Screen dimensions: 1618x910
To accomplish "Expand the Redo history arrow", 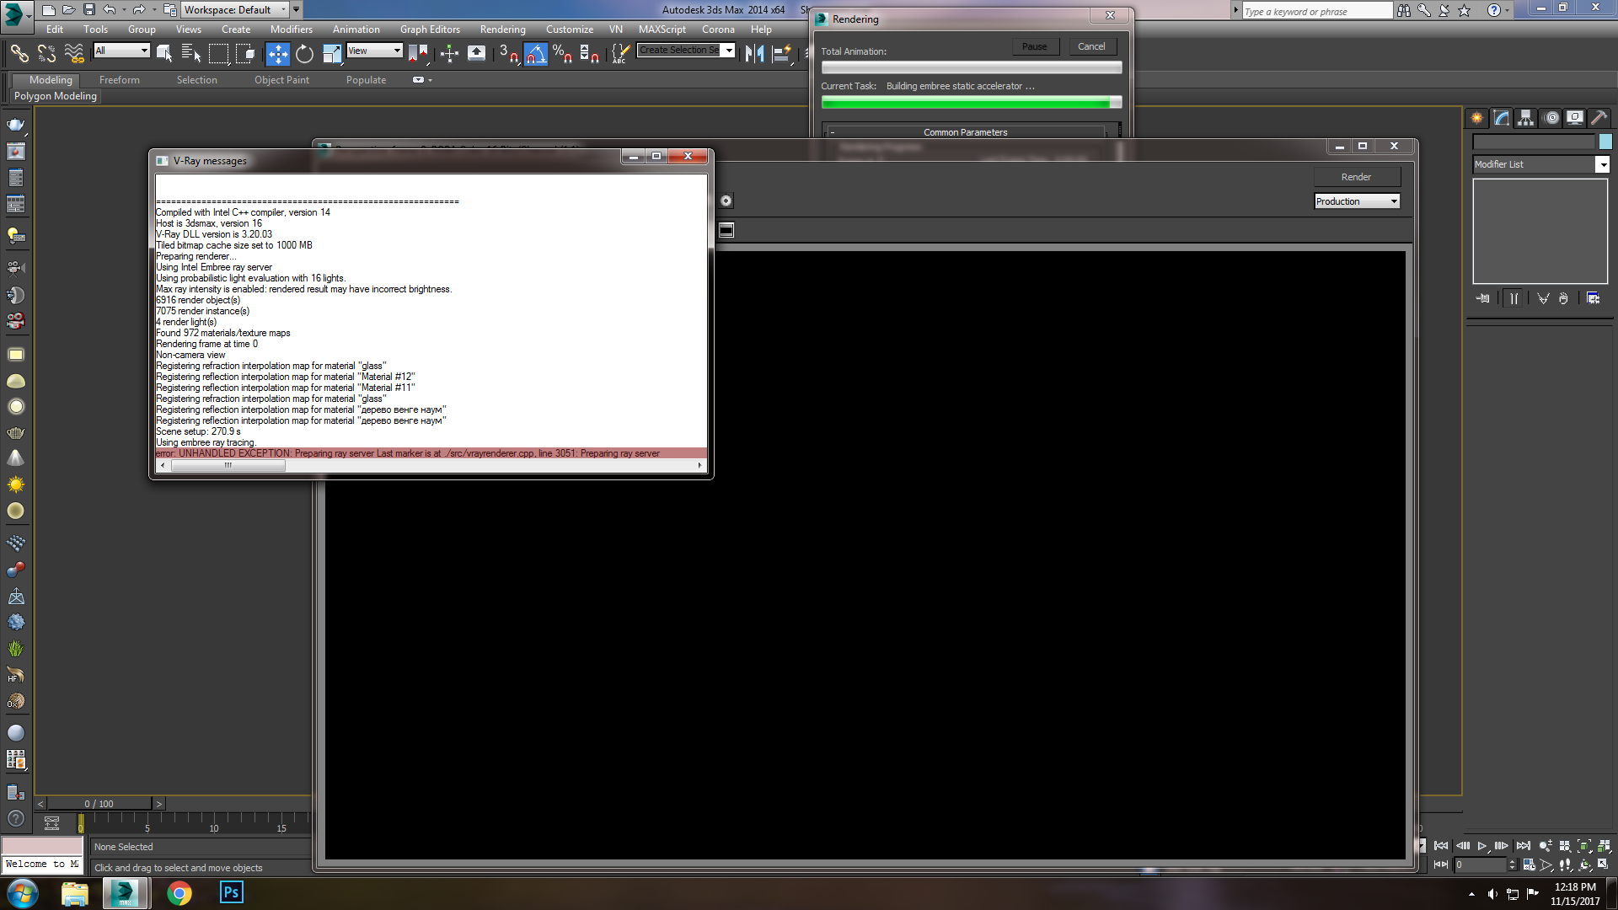I will pos(153,10).
